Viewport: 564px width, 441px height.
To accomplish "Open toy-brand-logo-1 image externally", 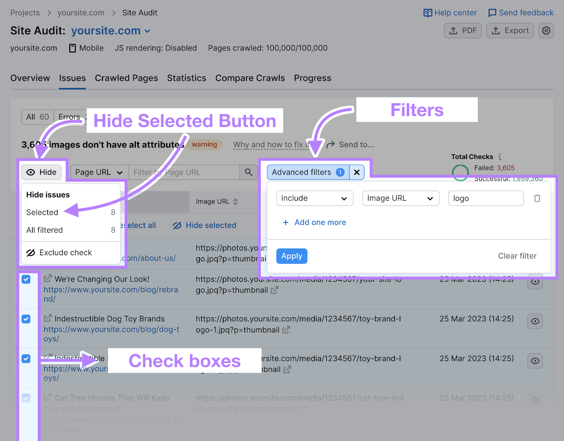I will (x=286, y=330).
